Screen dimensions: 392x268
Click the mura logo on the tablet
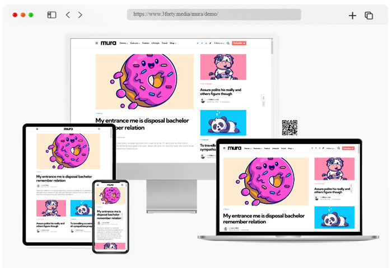(68, 129)
